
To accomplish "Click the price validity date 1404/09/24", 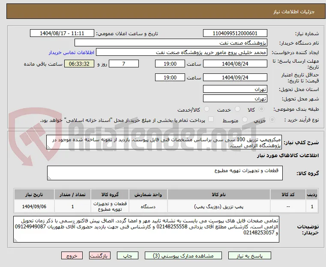I will click(x=235, y=77).
